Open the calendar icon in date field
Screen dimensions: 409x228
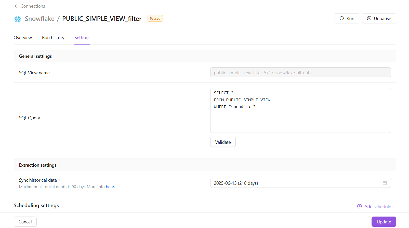[x=385, y=183]
